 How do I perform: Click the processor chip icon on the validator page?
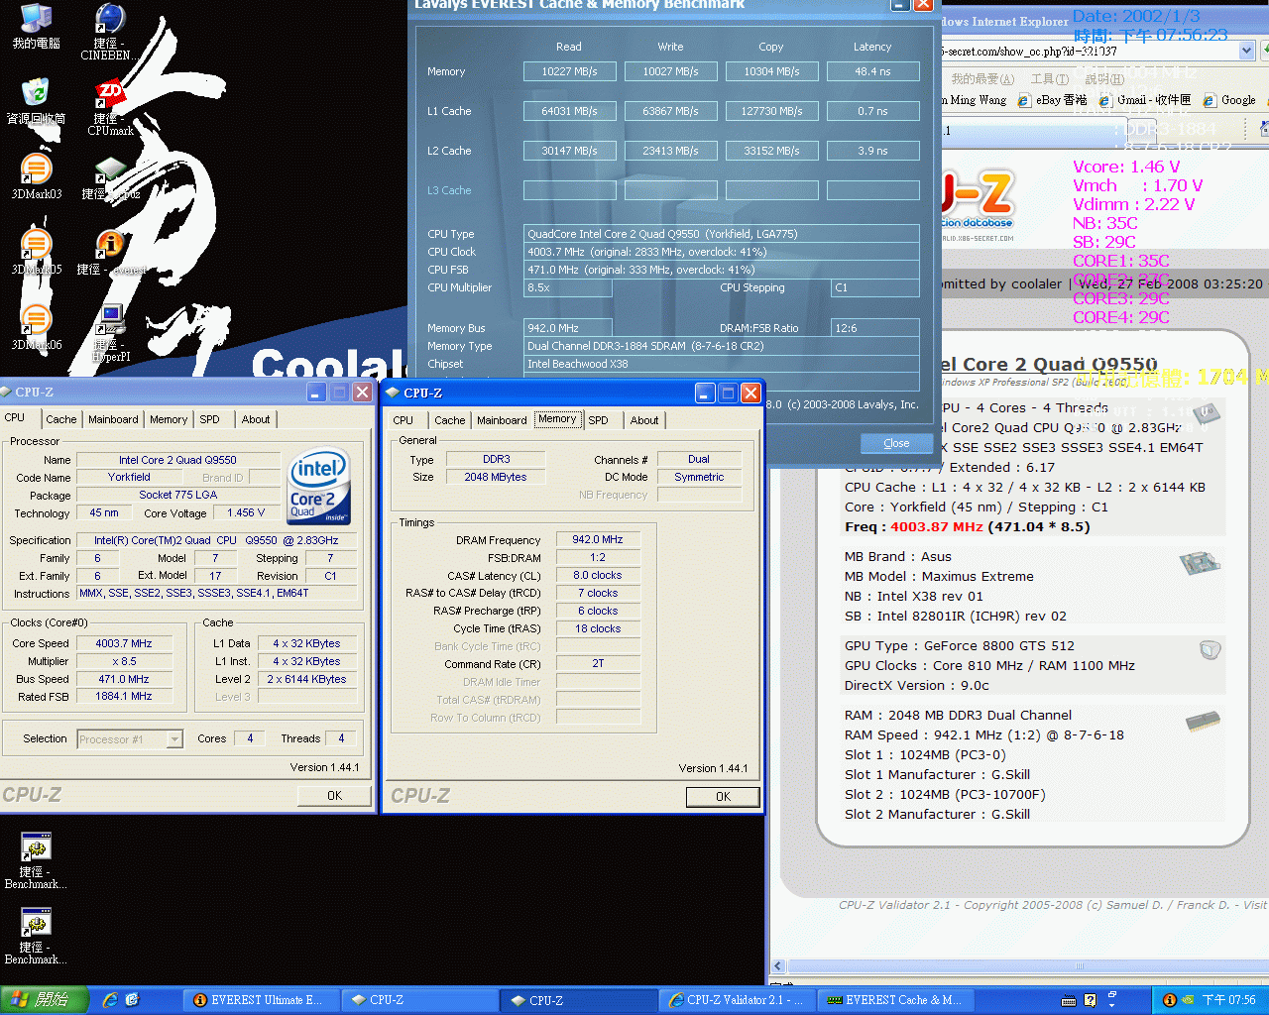coord(1208,413)
